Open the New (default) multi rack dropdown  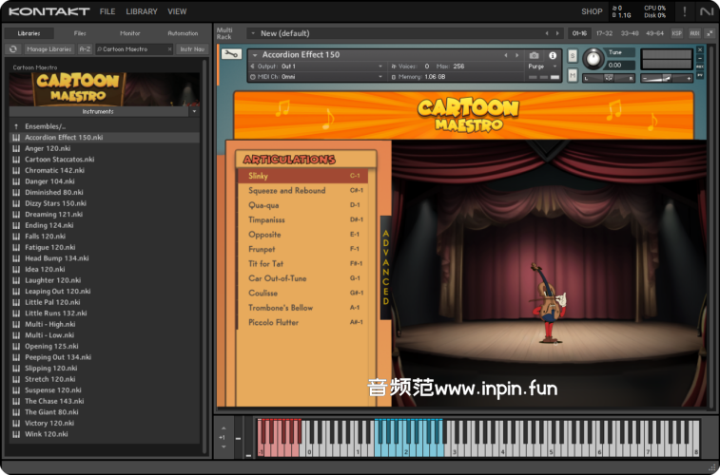[x=253, y=33]
